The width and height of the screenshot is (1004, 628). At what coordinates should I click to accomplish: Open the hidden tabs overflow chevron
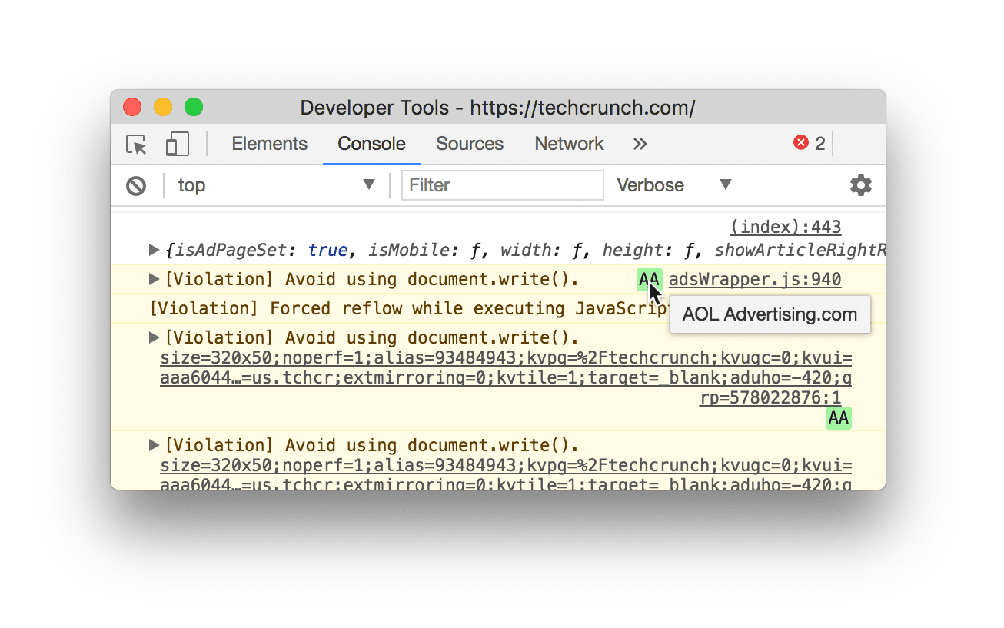point(640,144)
